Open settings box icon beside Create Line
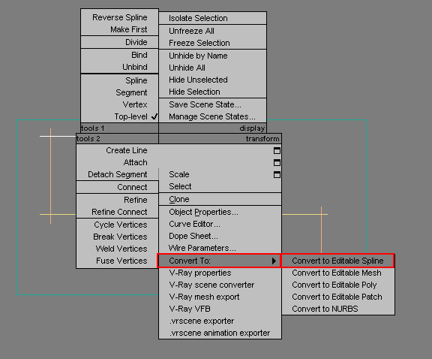Screen dimensions: 432x359 click(277, 151)
